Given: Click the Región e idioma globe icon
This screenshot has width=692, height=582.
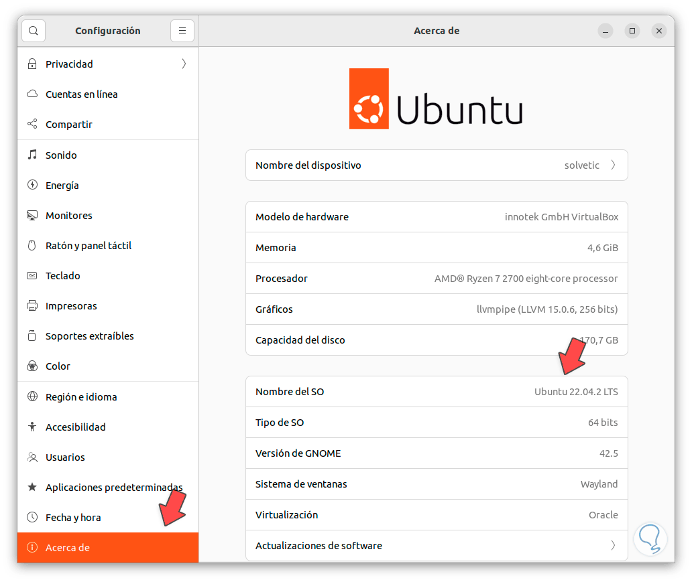Looking at the screenshot, I should [32, 396].
